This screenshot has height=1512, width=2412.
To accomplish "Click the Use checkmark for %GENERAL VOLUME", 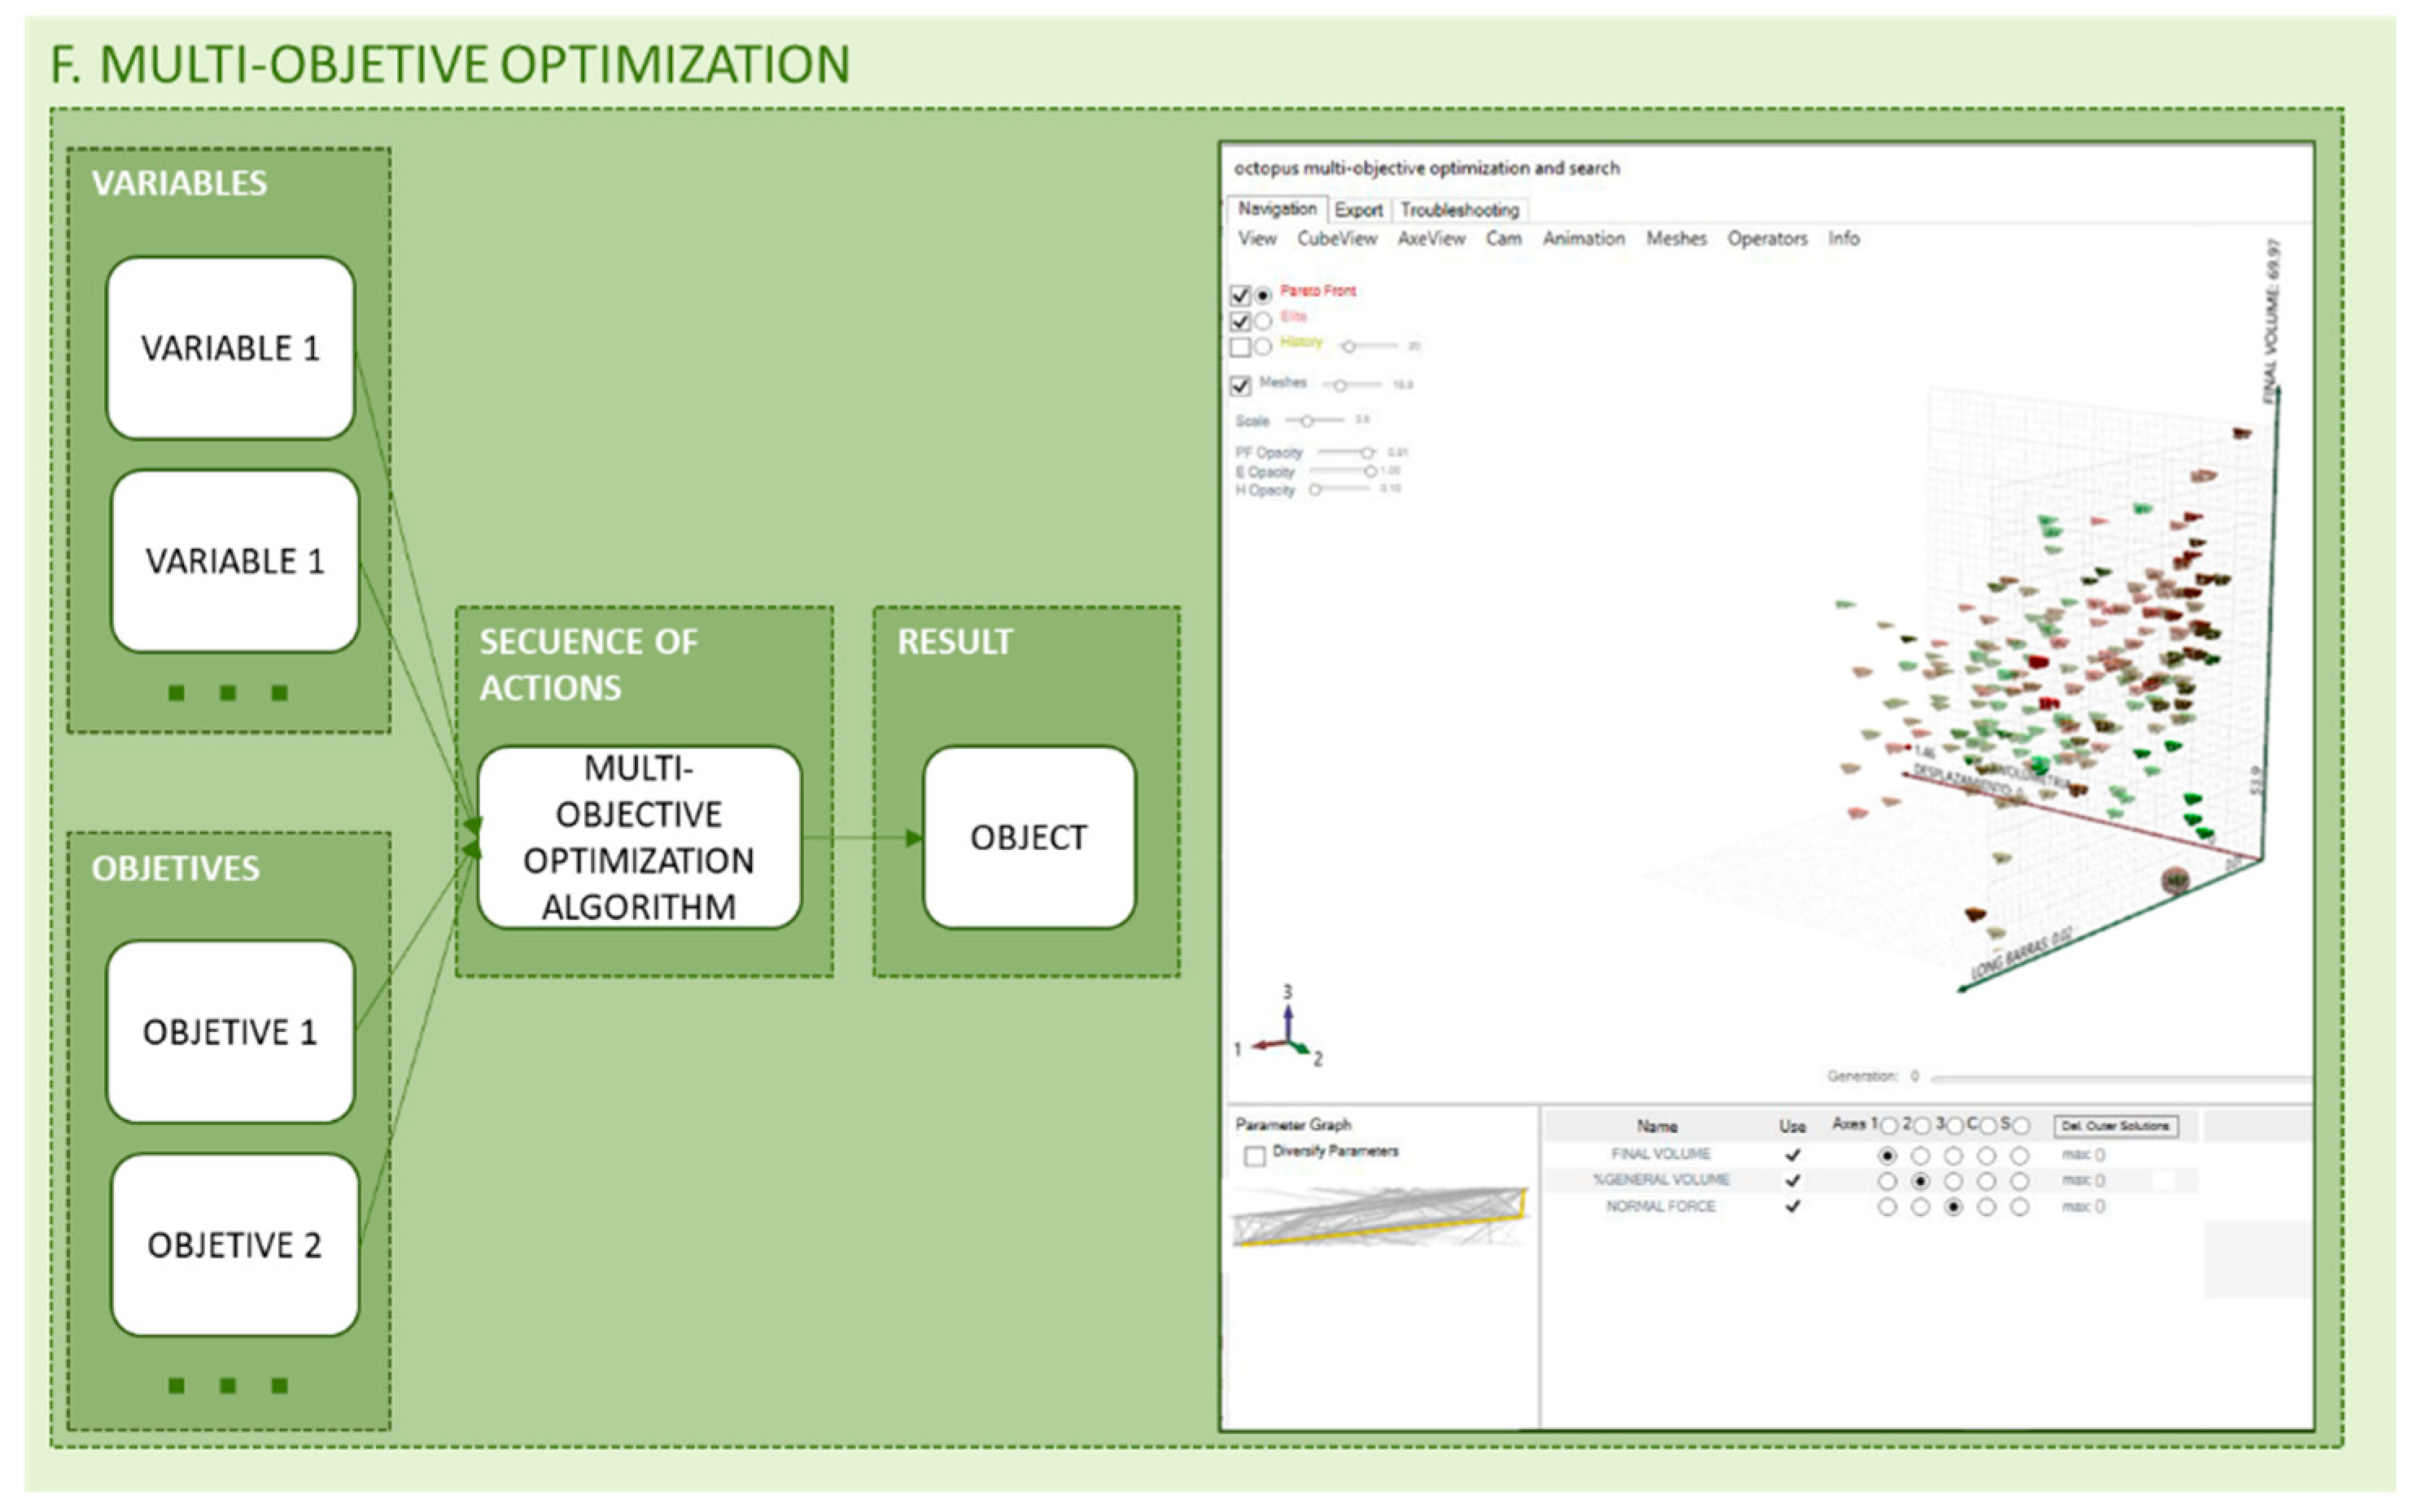I will [1793, 1181].
